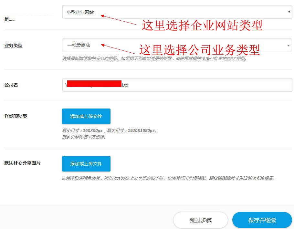This screenshot has width=294, height=229.
Task: Click the Facebook thumbnail hint text
Action: click(x=168, y=178)
